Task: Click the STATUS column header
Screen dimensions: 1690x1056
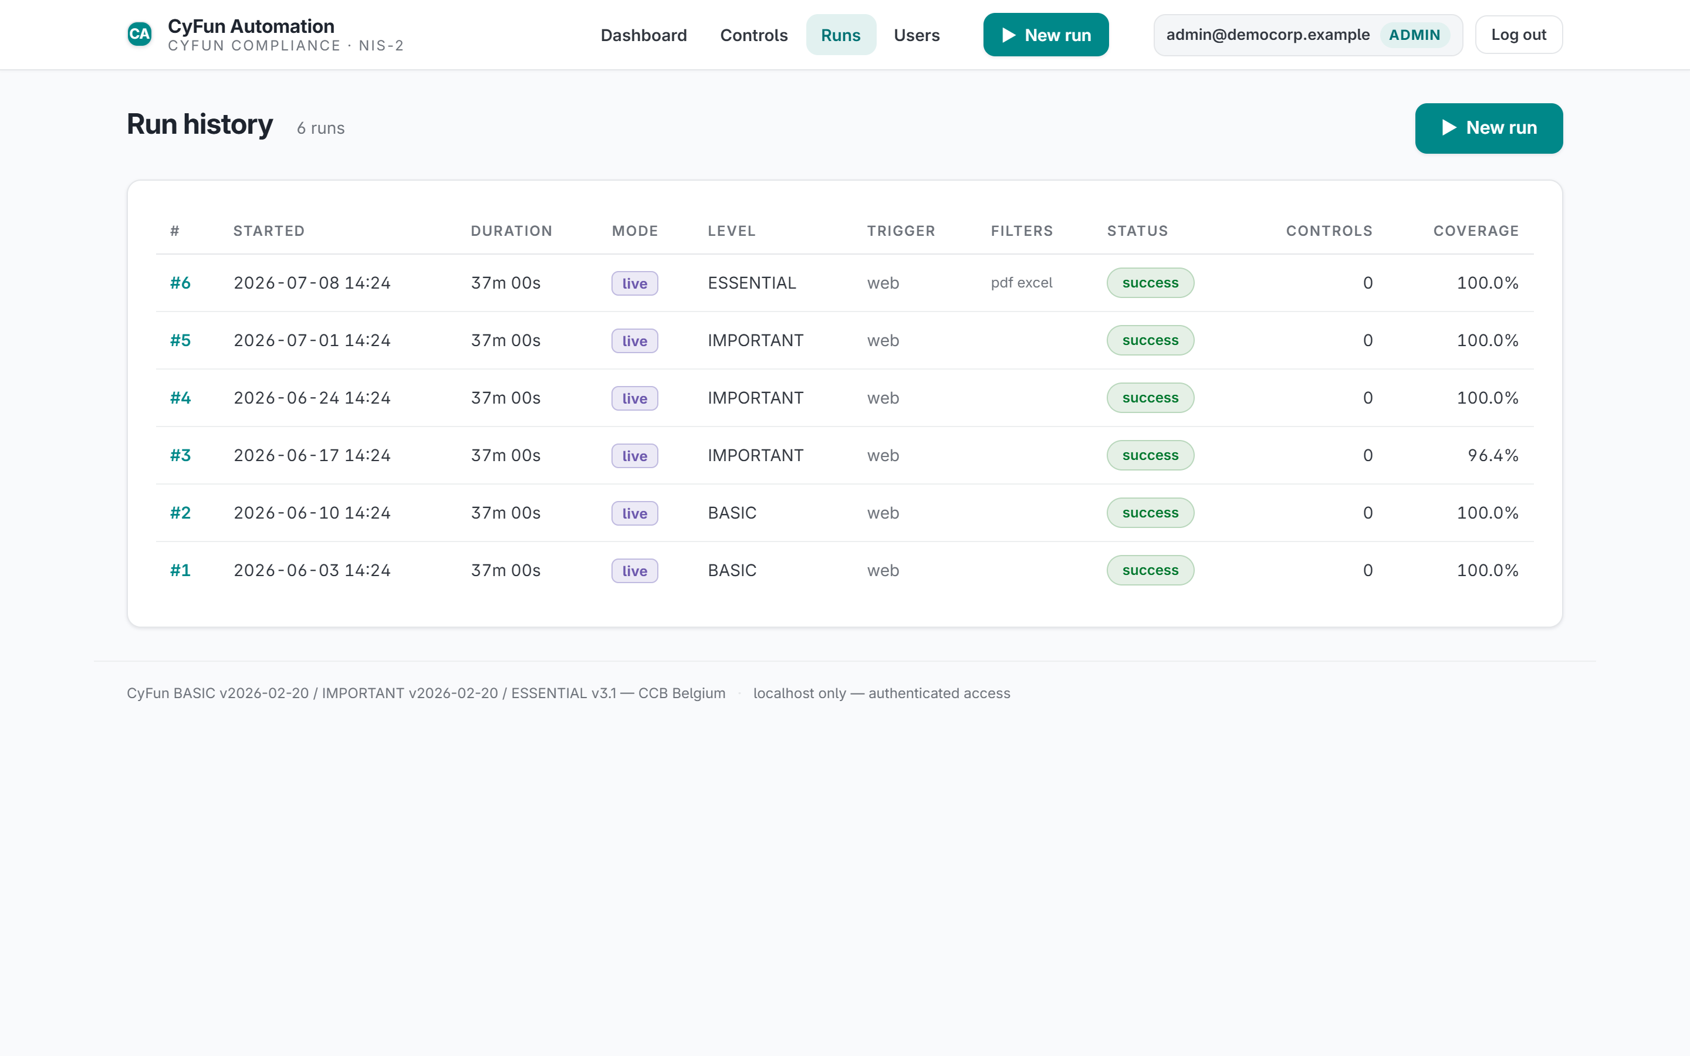Action: [1137, 231]
